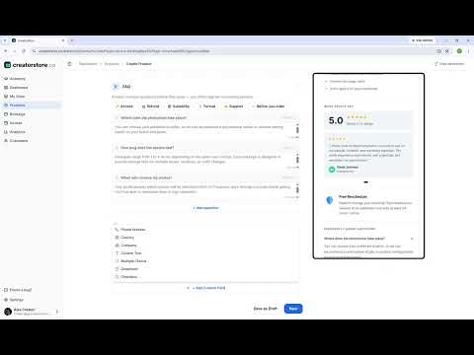Click the browser back arrow
Screen dimensions: 474x355
(5, 51)
